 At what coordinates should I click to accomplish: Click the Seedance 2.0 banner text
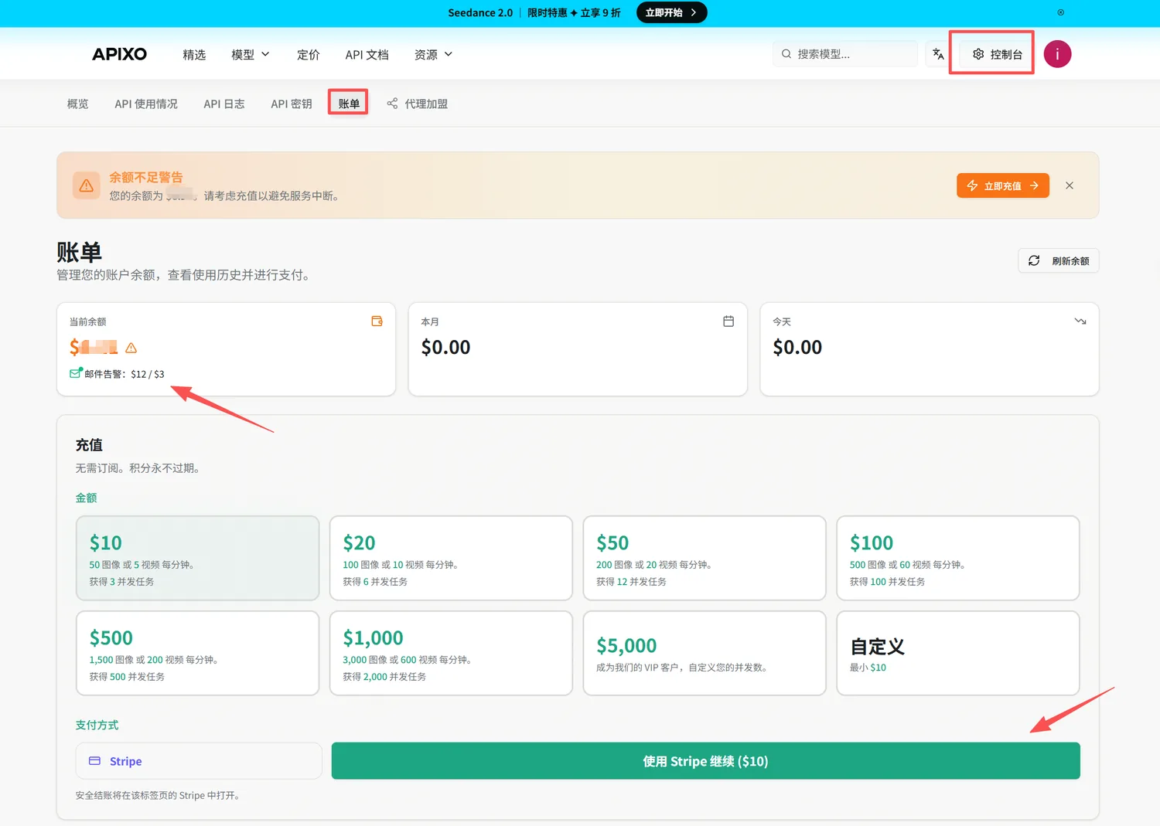(x=480, y=12)
